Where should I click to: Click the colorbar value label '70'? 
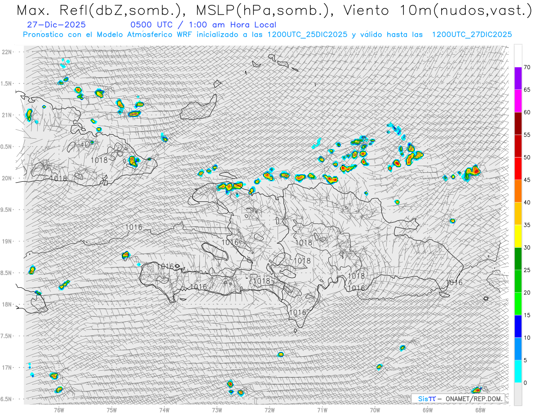pos(527,67)
